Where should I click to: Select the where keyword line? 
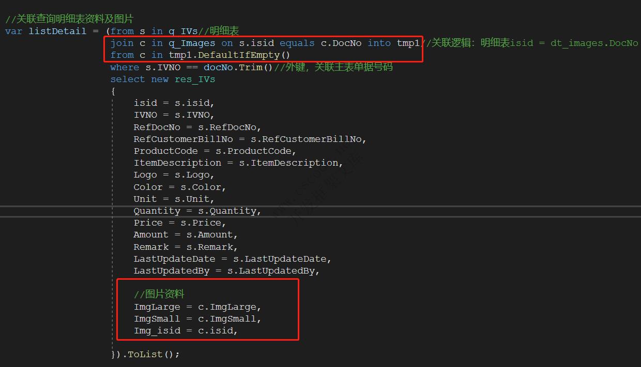(x=124, y=67)
